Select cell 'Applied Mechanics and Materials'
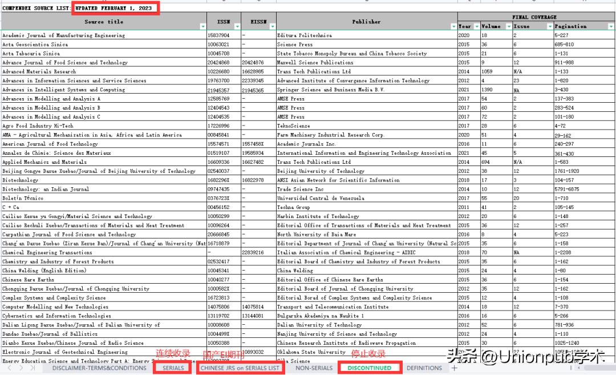This screenshot has height=375, width=616. pos(104,162)
